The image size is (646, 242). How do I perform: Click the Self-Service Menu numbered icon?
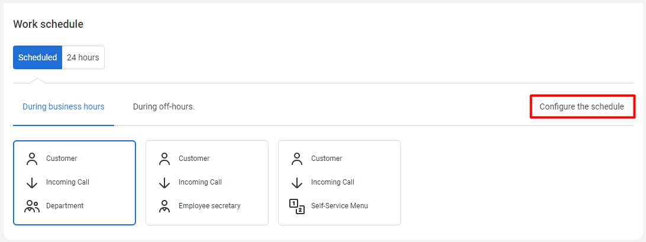click(x=297, y=206)
